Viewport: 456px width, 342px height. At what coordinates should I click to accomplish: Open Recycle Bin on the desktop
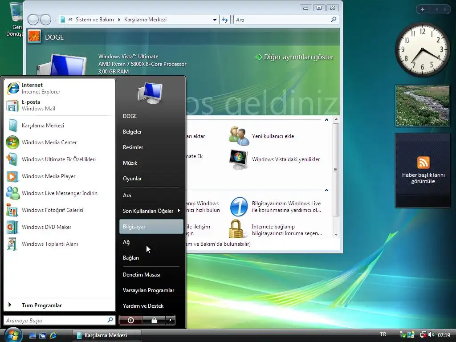15,19
